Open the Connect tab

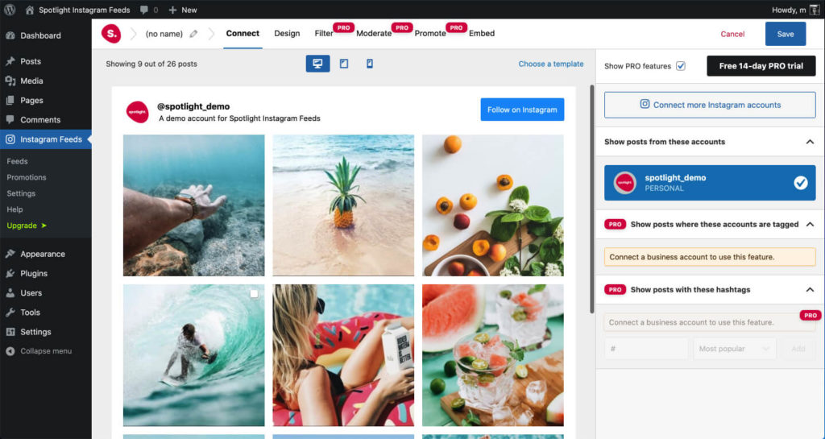point(243,33)
